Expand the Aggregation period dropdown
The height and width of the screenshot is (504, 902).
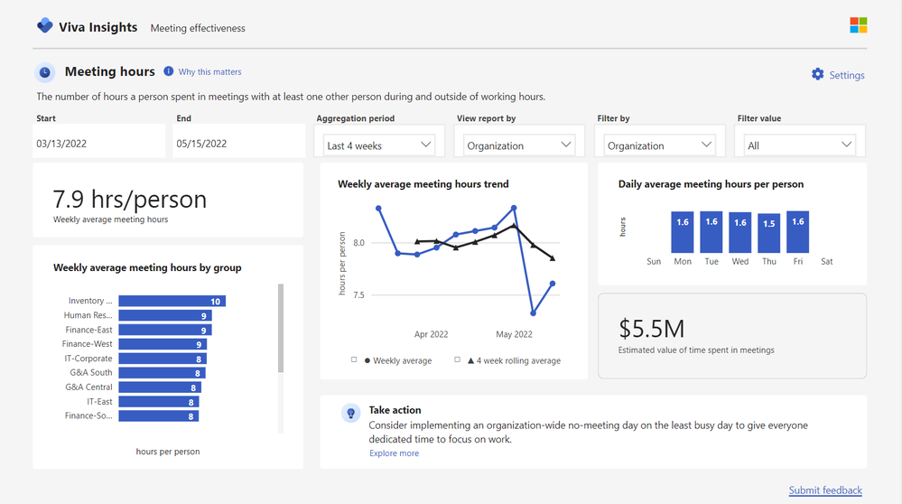[379, 145]
